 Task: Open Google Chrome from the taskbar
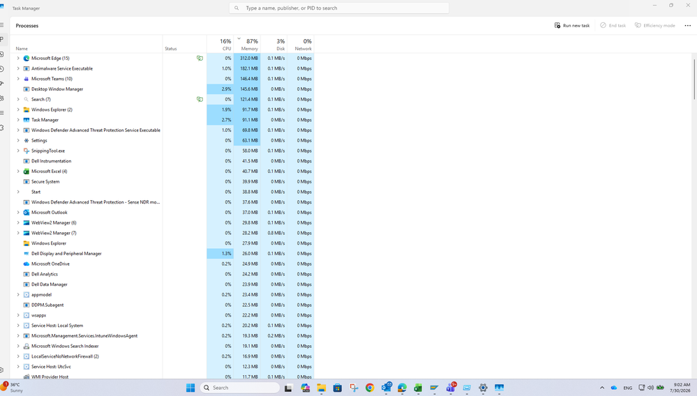point(370,388)
